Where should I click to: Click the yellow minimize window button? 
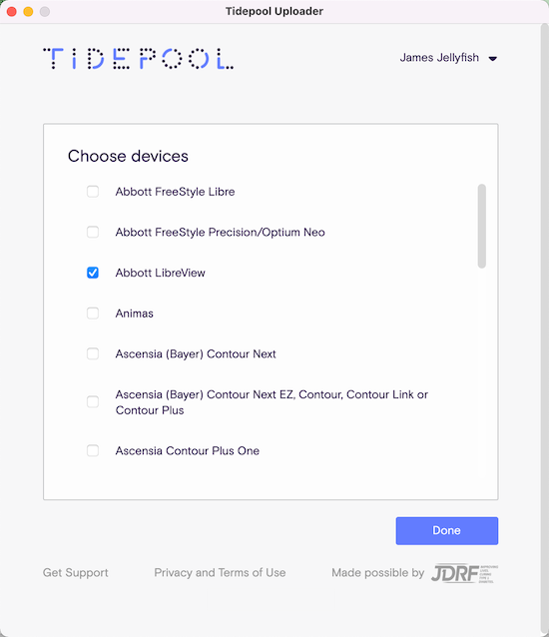click(x=28, y=11)
